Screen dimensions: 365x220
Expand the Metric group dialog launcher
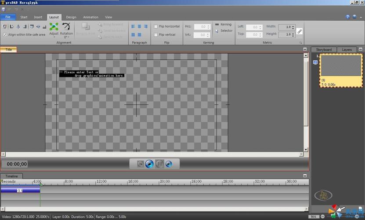pyautogui.click(x=301, y=43)
